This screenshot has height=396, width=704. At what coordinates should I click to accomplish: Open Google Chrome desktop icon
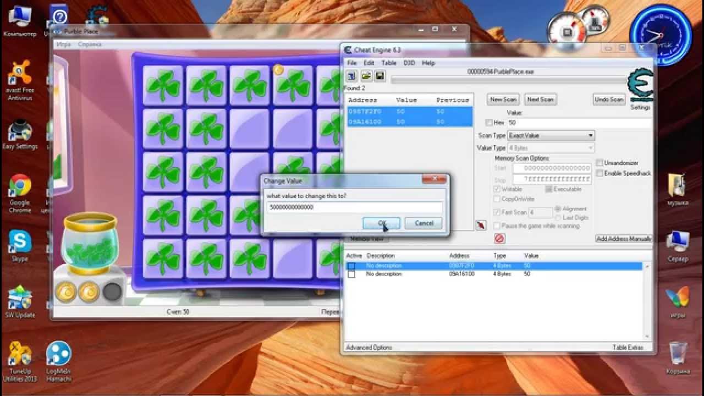[x=20, y=194]
